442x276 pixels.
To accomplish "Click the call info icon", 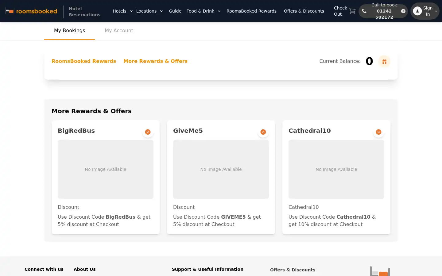I will click(x=403, y=11).
